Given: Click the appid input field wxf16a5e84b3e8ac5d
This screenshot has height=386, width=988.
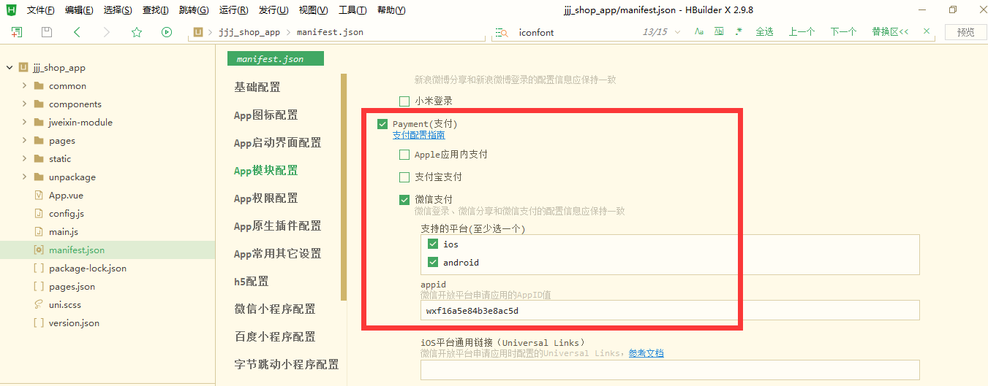Looking at the screenshot, I should [x=669, y=310].
